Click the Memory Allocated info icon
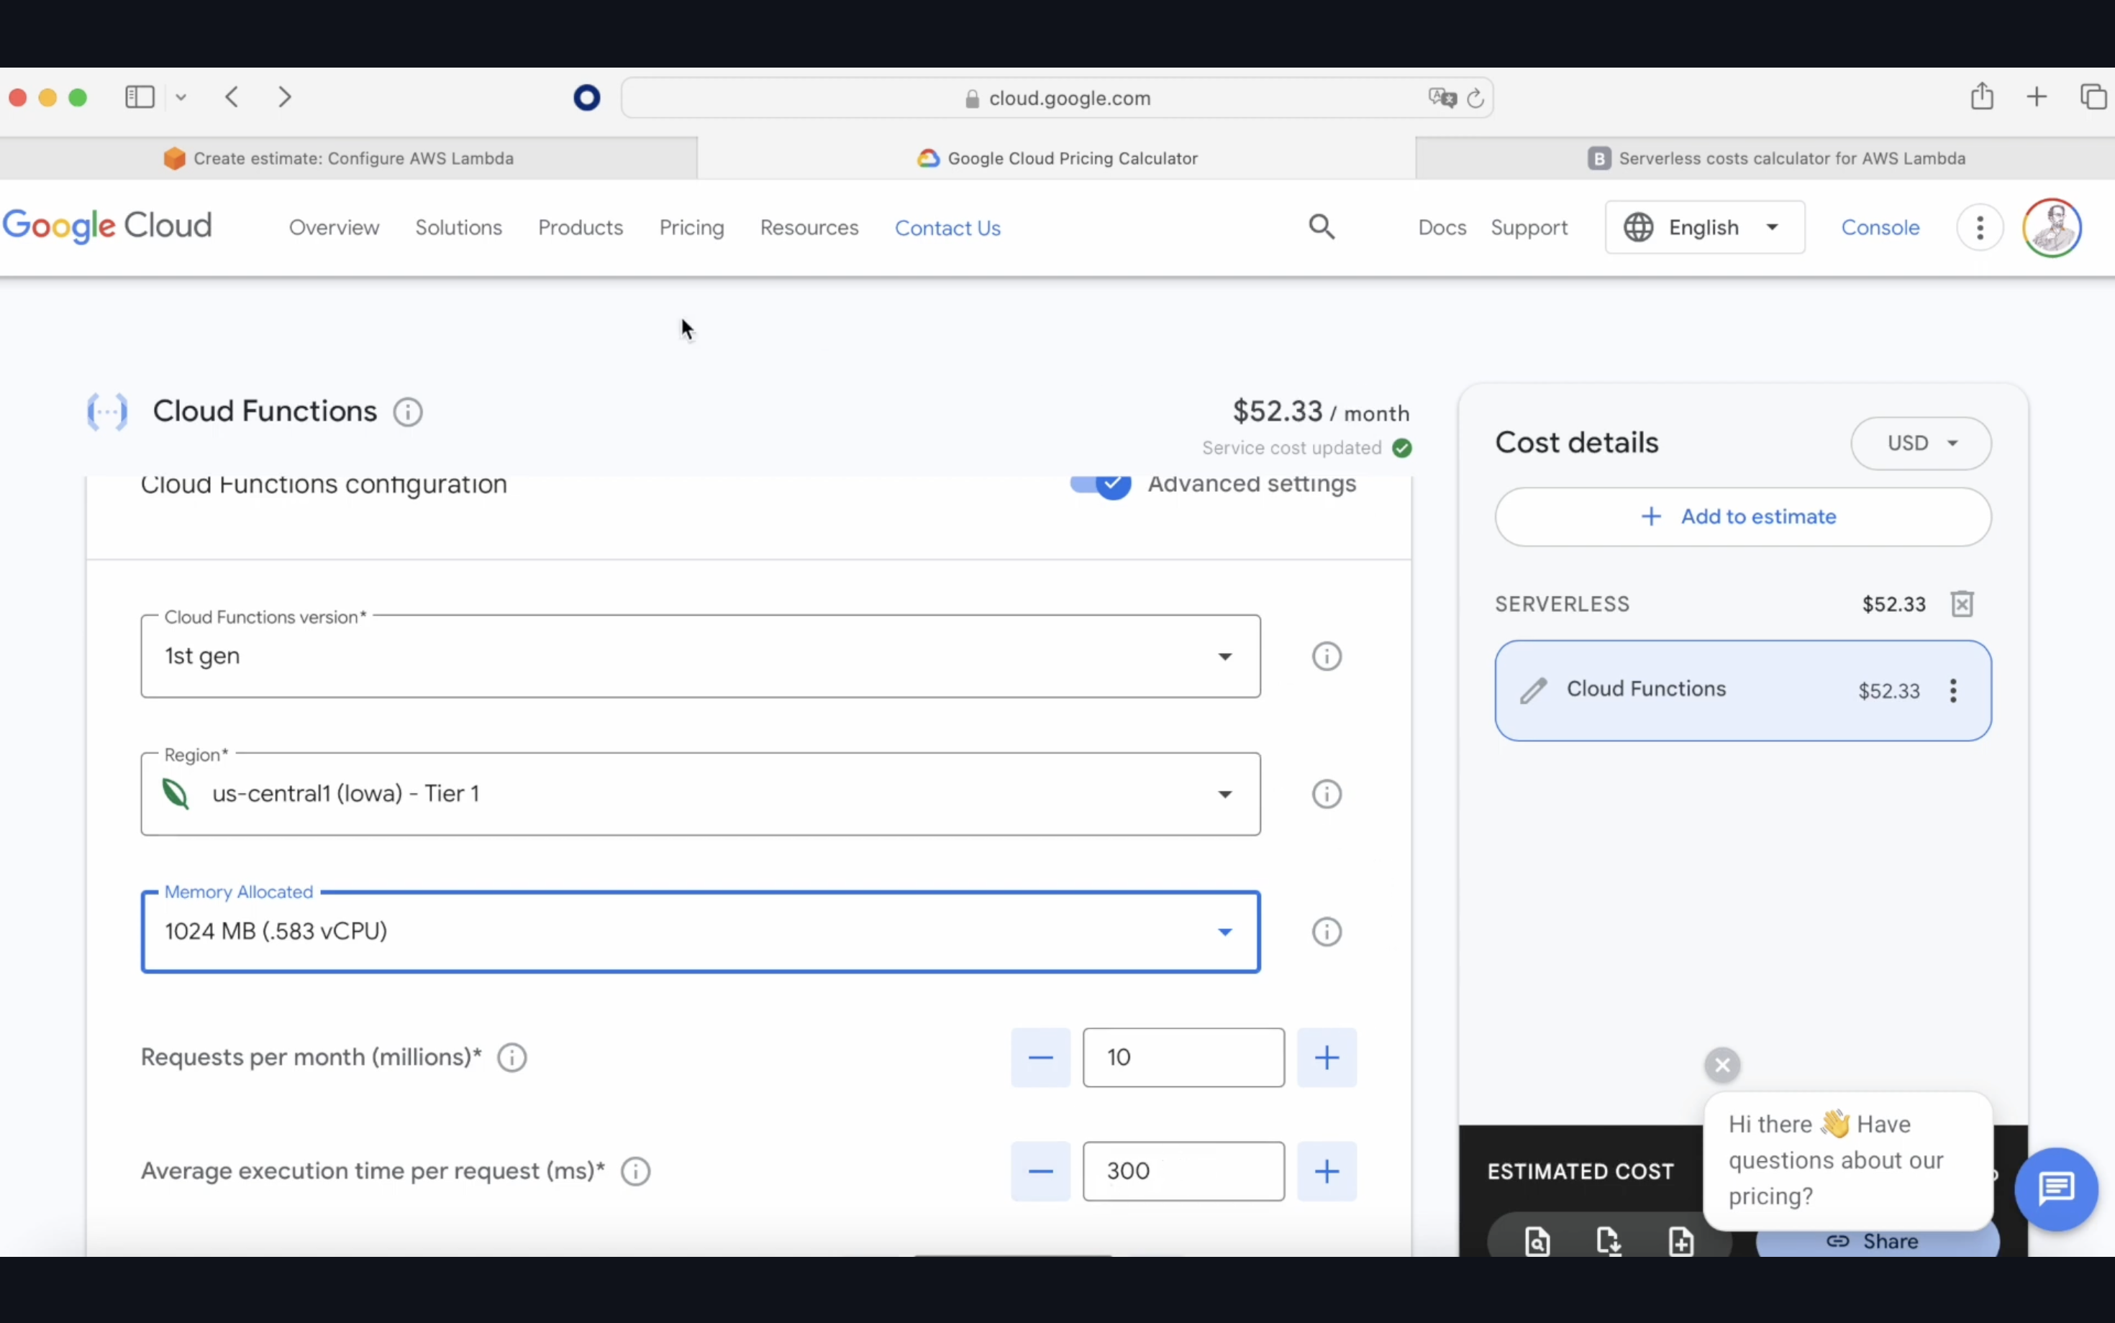This screenshot has width=2115, height=1323. point(1327,931)
